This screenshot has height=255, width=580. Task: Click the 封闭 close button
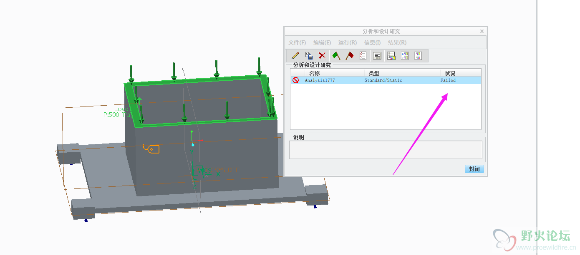click(474, 169)
